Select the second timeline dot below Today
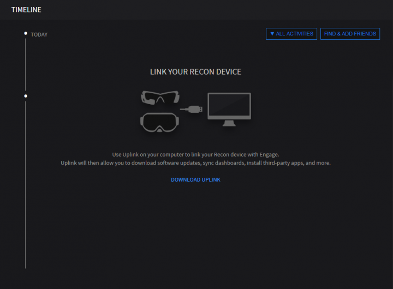The height and width of the screenshot is (289, 393). tap(26, 96)
